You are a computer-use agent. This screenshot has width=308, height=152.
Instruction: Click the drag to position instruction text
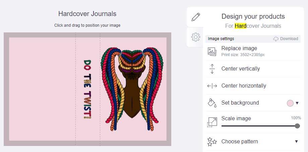[x=87, y=25]
